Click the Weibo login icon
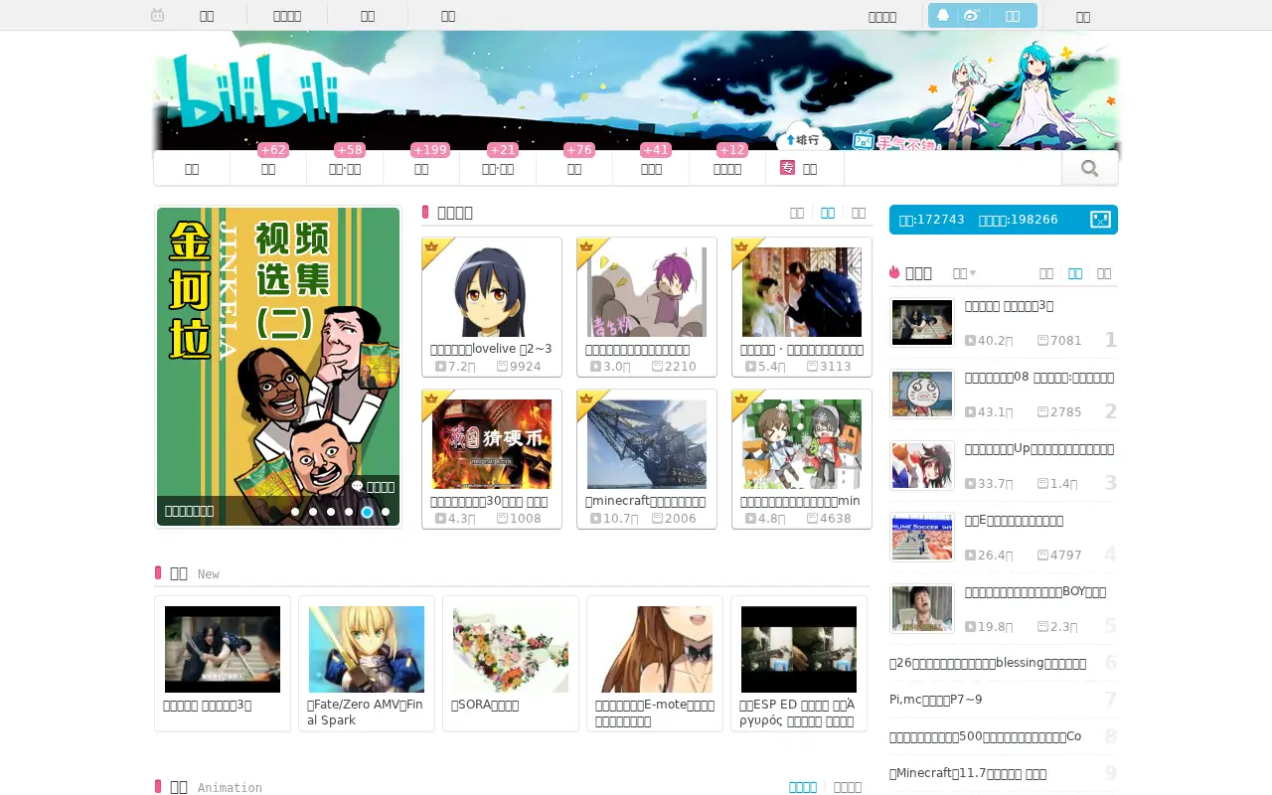Screen dimensions: 1272x795 pyautogui.click(x=972, y=15)
